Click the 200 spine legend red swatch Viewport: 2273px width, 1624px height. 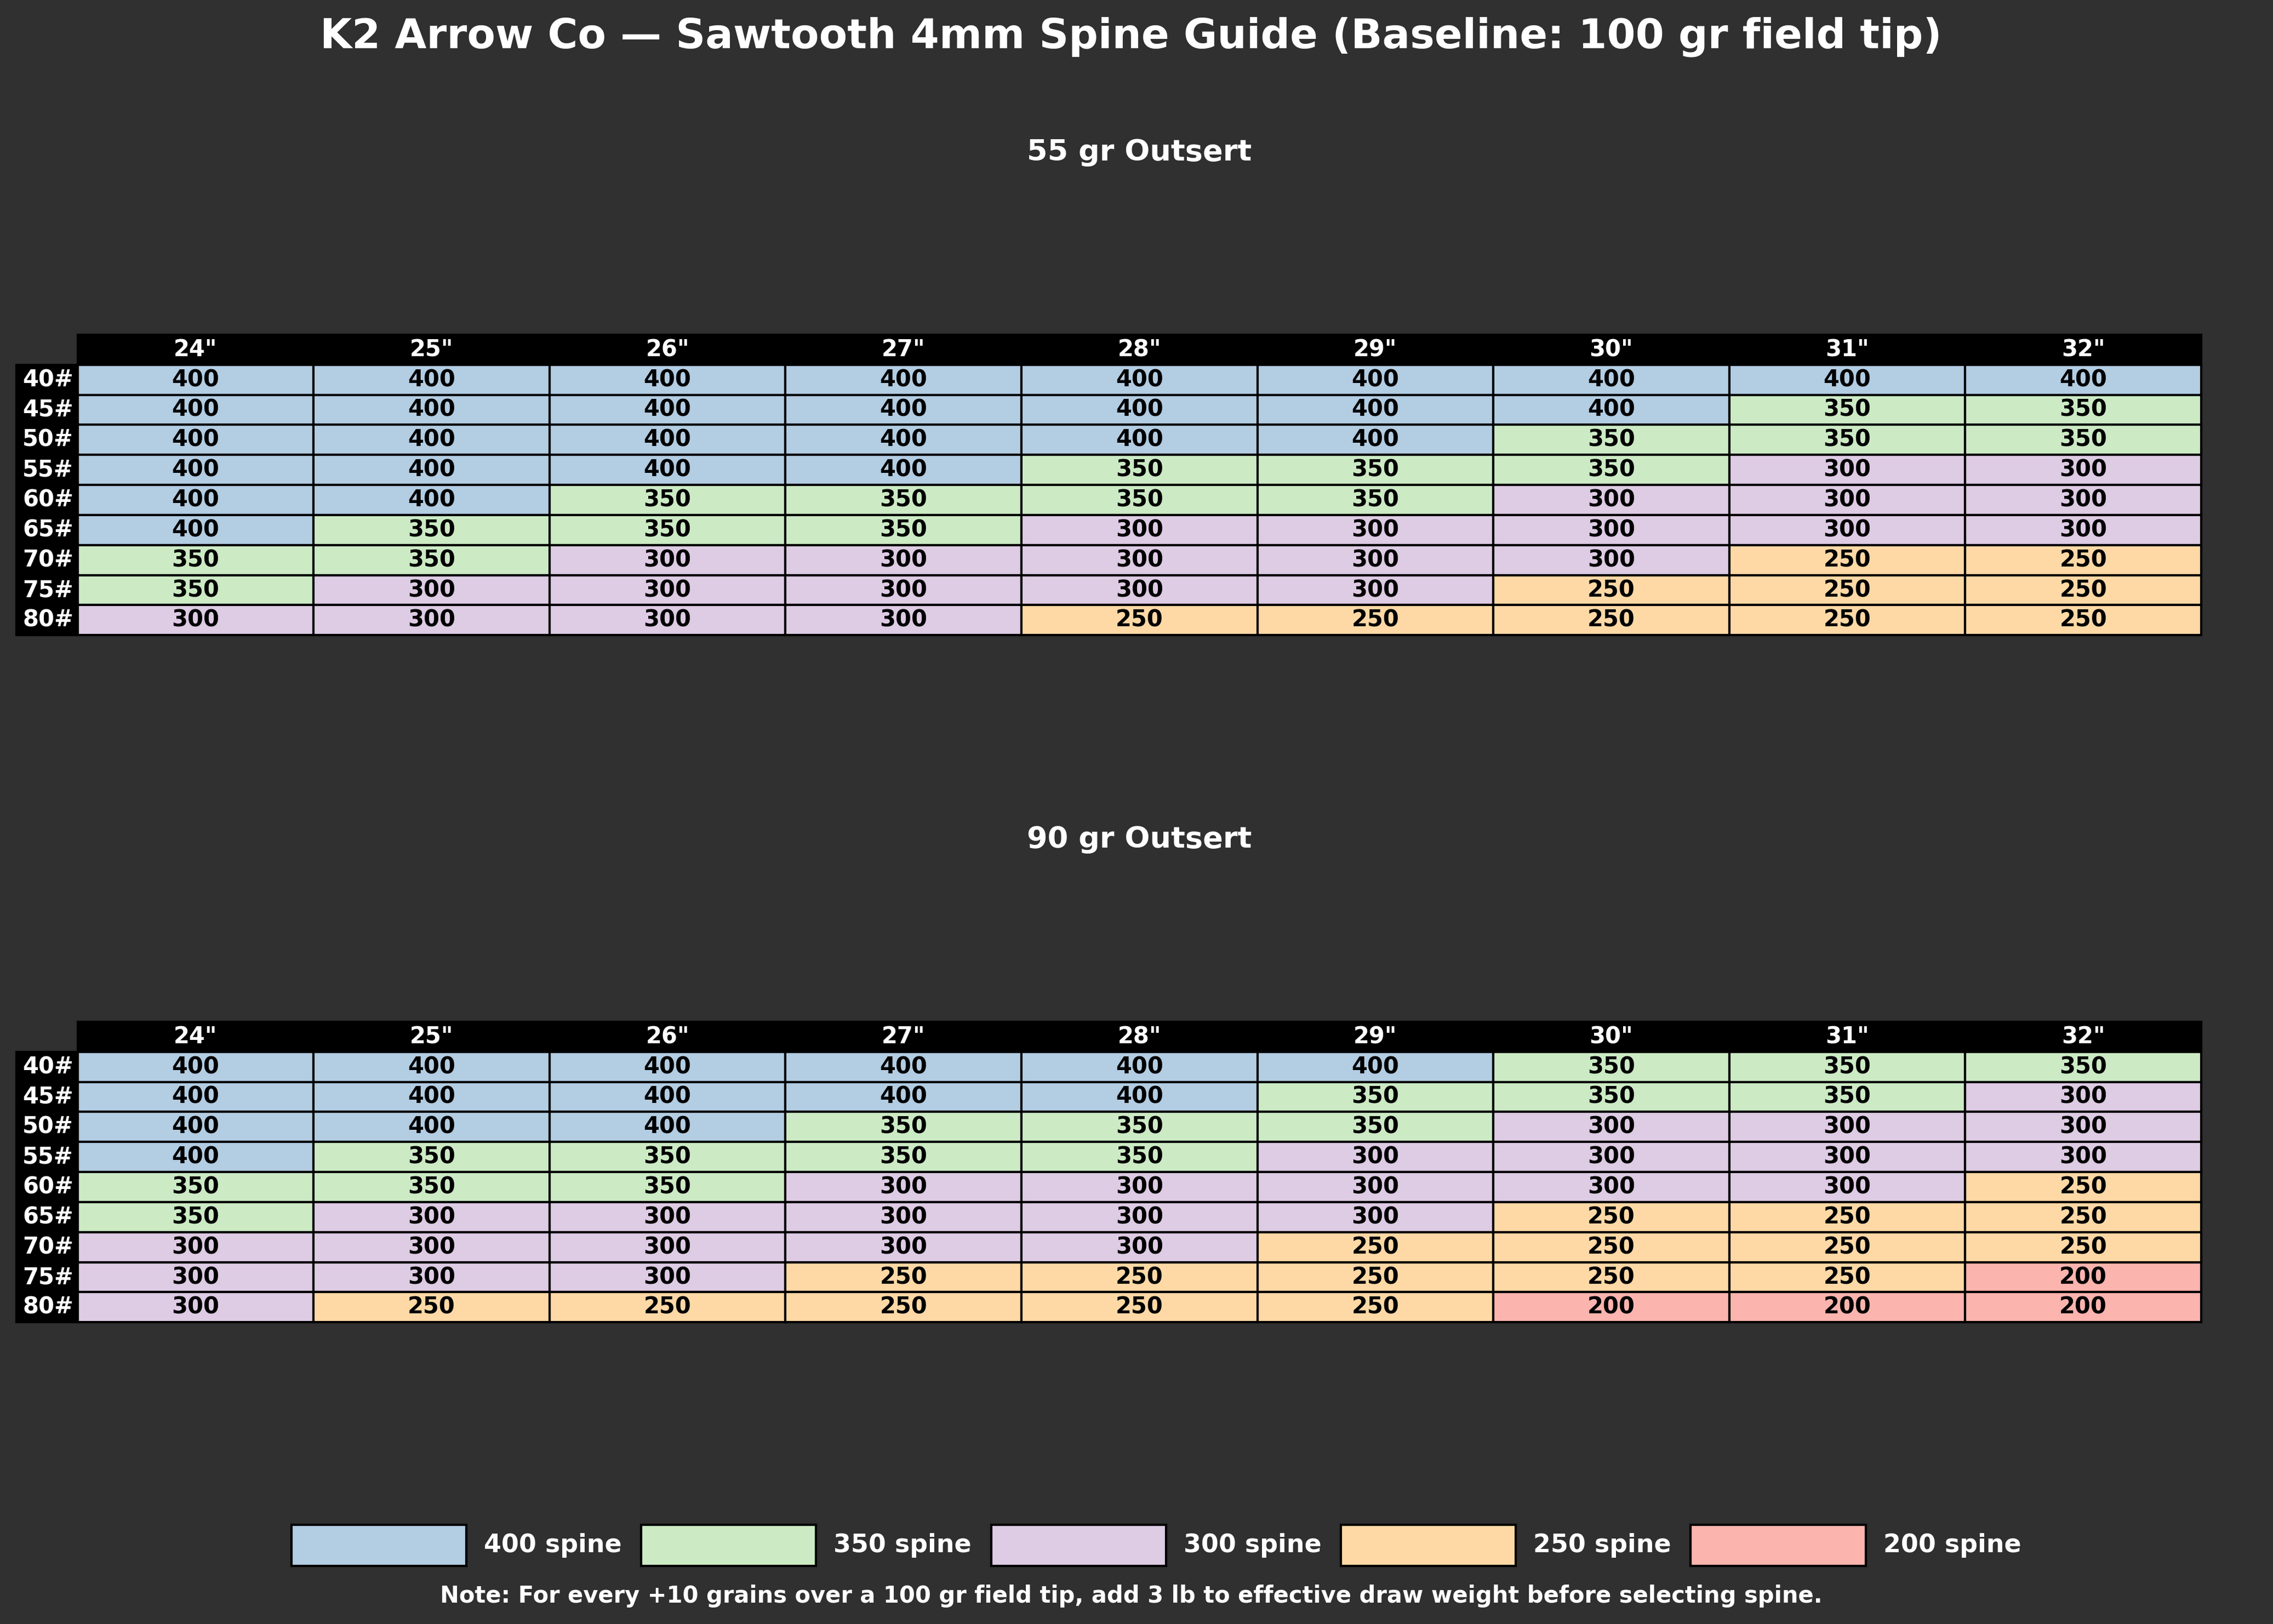[1777, 1545]
